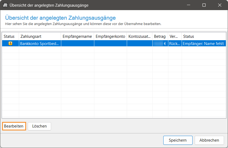Click the 'Empfänger: Name fehlt' status cell
This screenshot has height=148, width=228.
click(x=203, y=44)
